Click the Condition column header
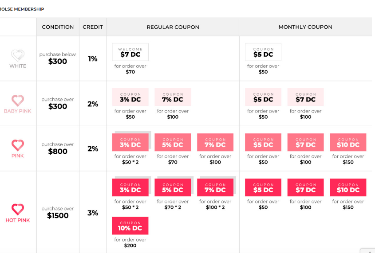This screenshot has height=253, width=375. (58, 27)
